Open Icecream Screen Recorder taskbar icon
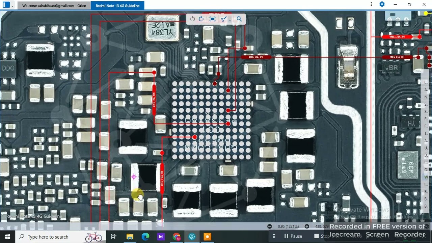The width and height of the screenshot is (432, 243). pyautogui.click(x=208, y=237)
